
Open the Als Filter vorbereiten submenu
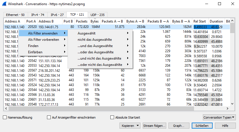click(x=43, y=40)
